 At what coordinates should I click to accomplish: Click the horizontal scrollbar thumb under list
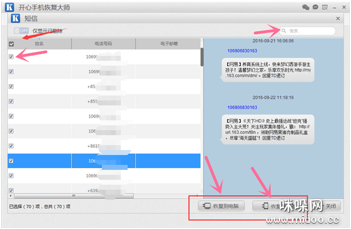point(74,196)
